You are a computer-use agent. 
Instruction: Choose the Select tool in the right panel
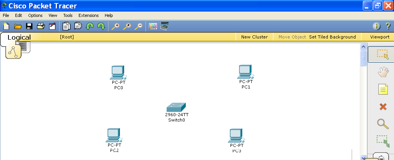pyautogui.click(x=382, y=55)
